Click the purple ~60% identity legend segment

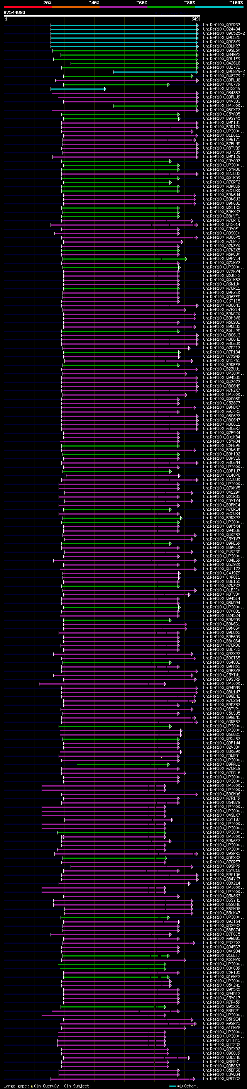pos(124,7)
